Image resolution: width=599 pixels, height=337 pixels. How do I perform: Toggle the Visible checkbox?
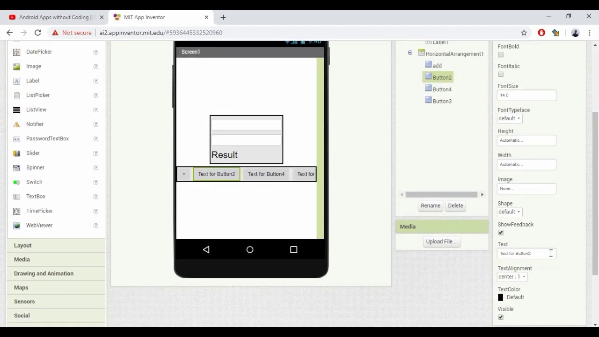[501, 317]
